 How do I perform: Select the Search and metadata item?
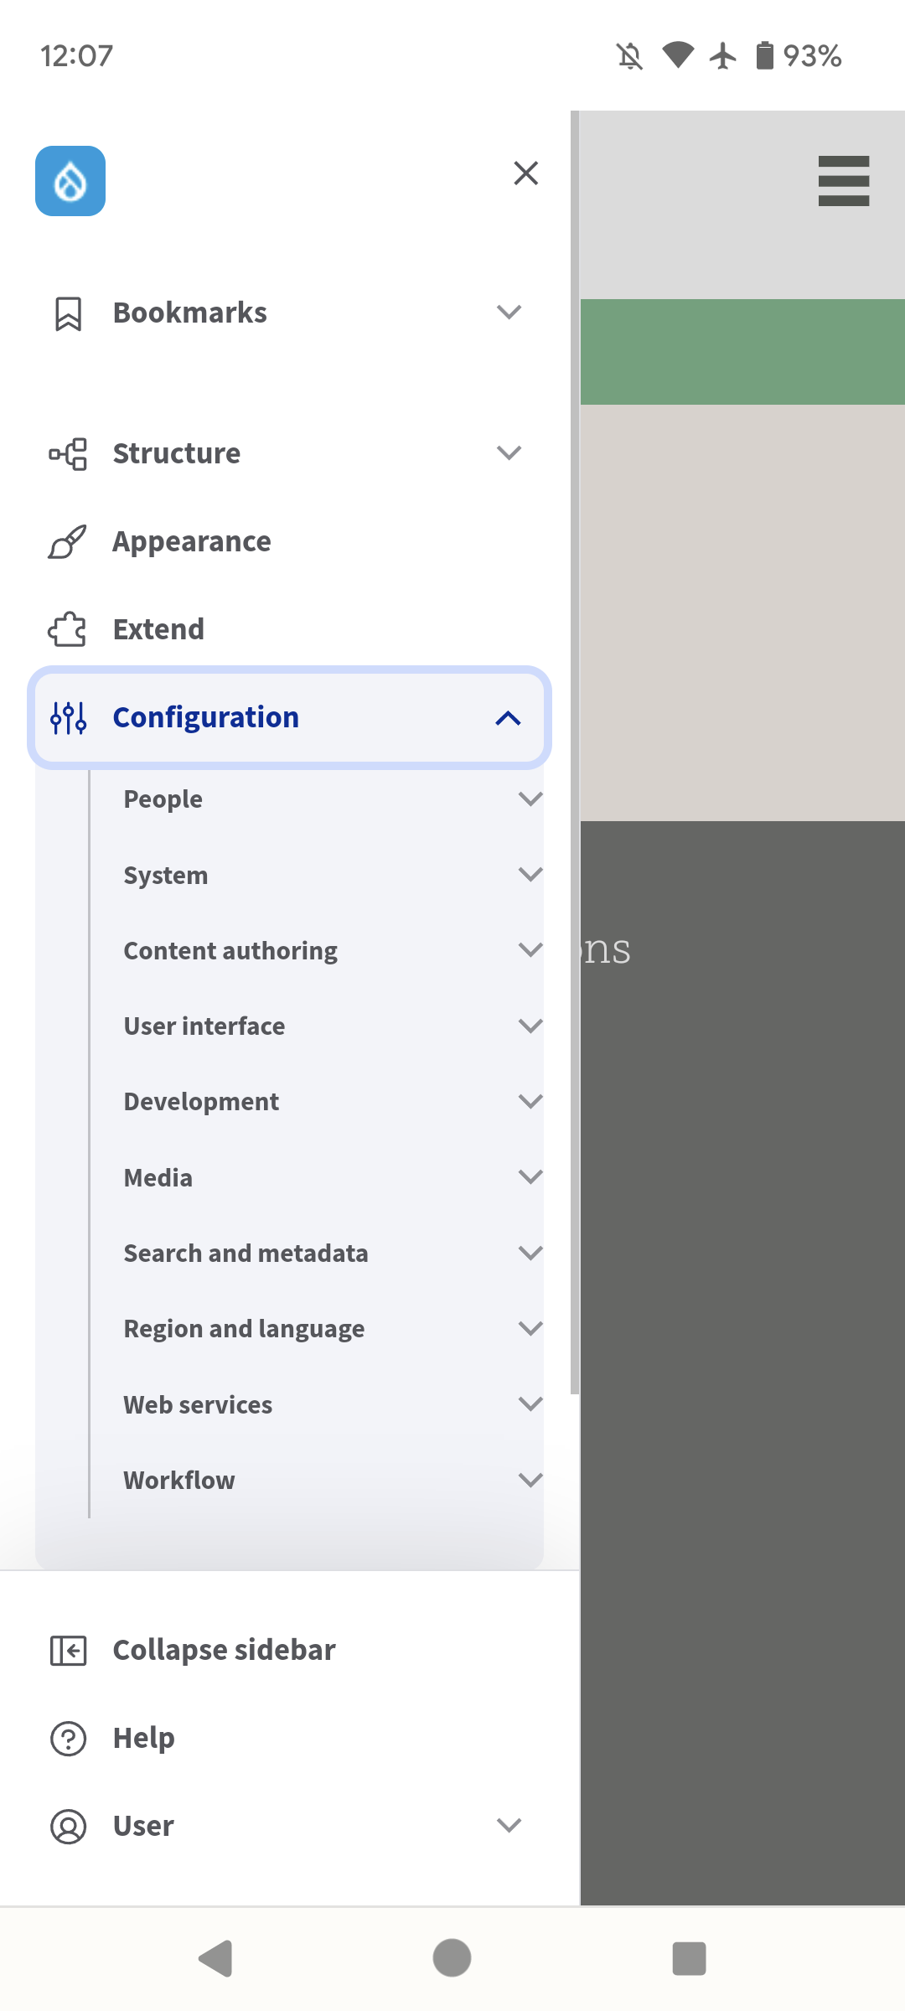(246, 1254)
